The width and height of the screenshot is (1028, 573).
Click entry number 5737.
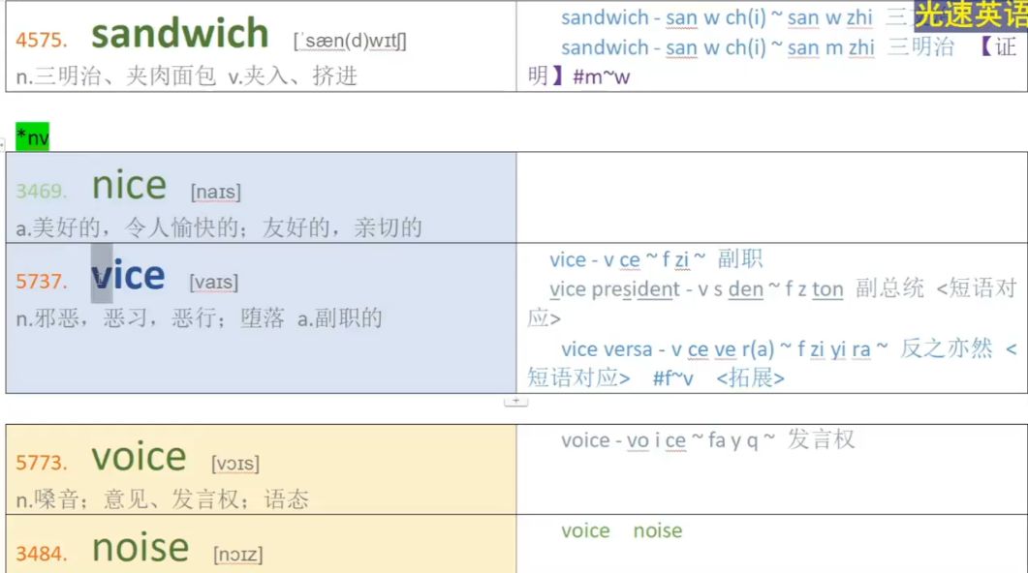coord(42,282)
